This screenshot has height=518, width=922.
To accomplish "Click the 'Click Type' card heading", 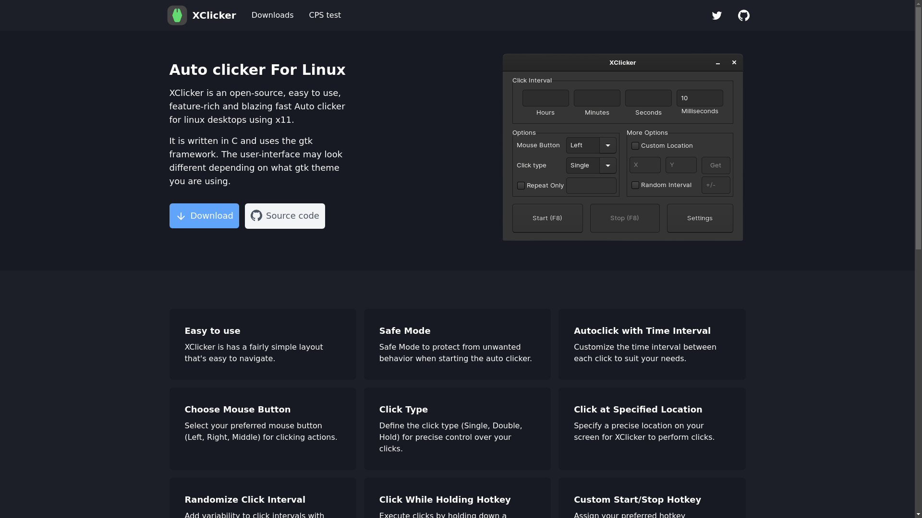I will (x=403, y=410).
